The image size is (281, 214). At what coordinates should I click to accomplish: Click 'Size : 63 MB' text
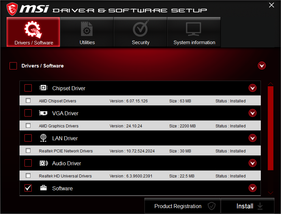pos(180,101)
